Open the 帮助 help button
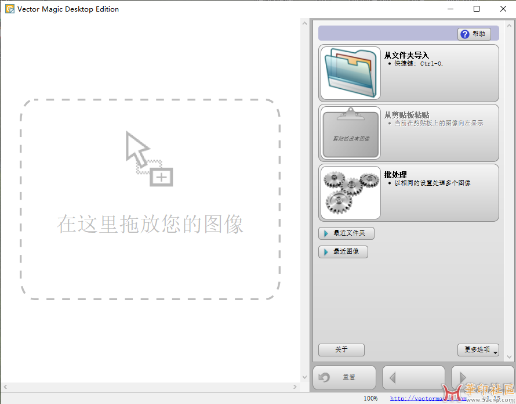The image size is (516, 404). click(x=474, y=34)
